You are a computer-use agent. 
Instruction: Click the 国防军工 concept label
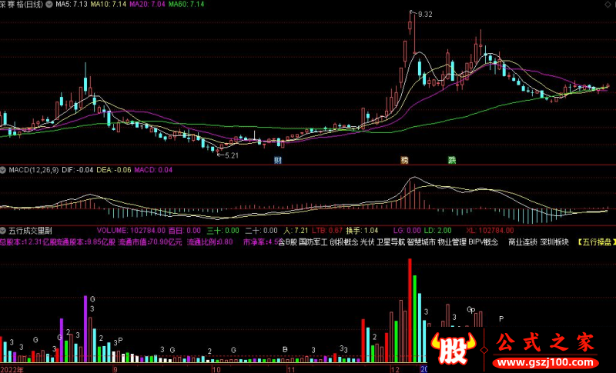tap(313, 242)
